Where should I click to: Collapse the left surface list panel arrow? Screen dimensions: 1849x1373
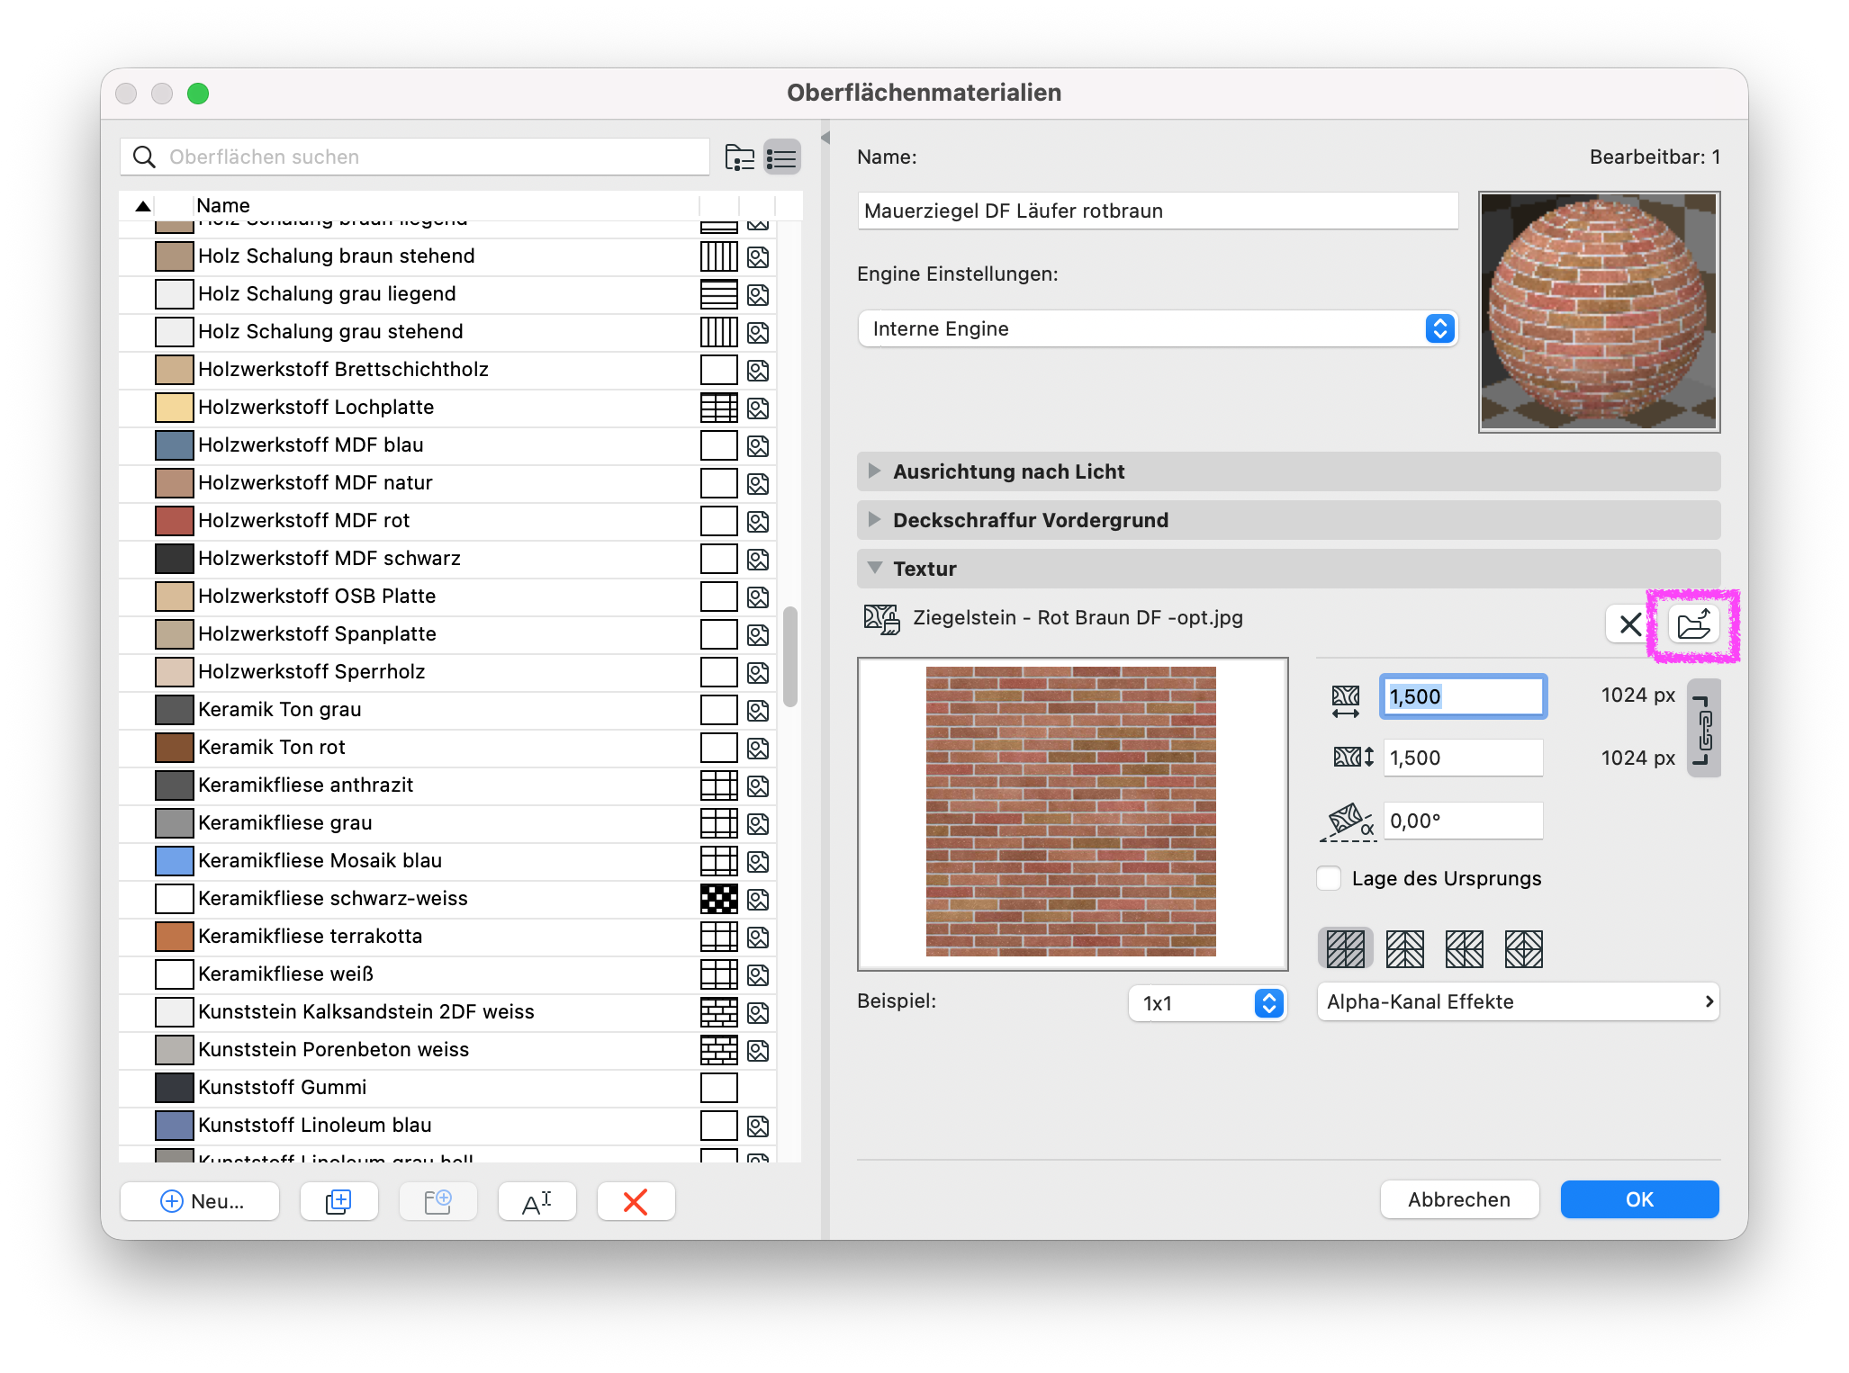[825, 138]
